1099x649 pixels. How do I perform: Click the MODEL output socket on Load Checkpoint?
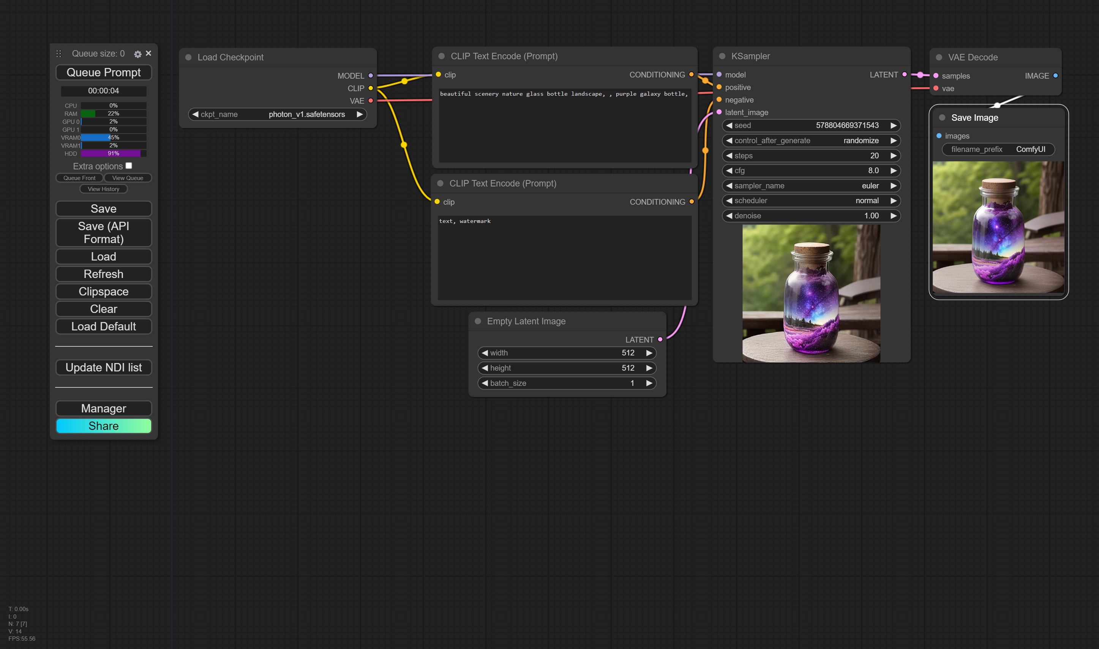pos(370,76)
